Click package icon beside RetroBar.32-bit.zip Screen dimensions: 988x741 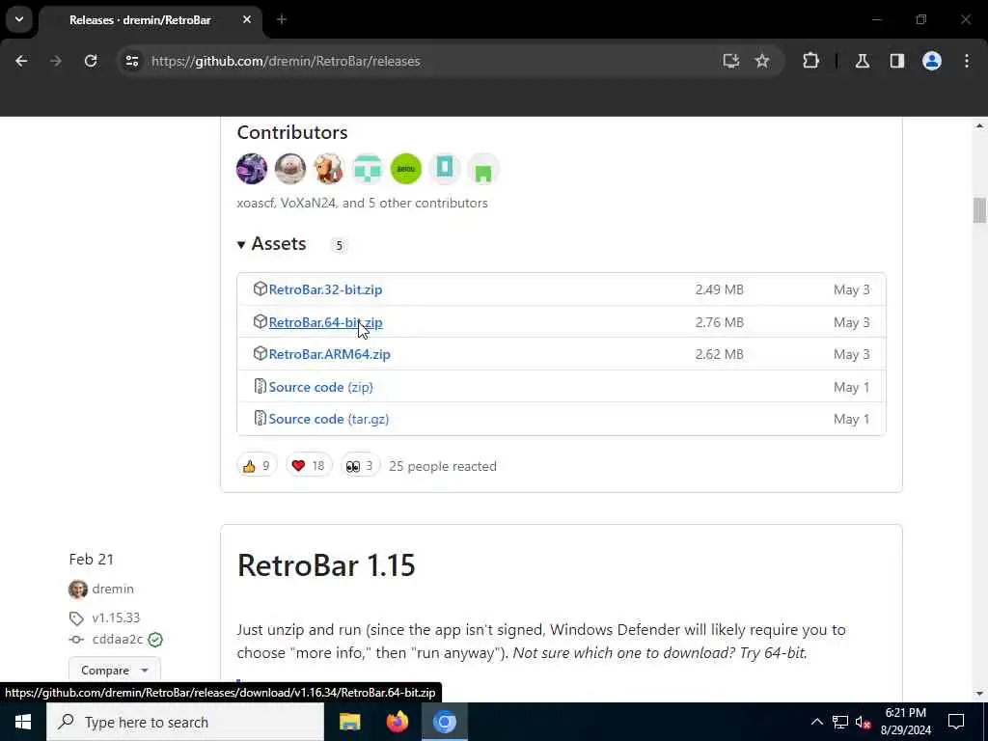[x=261, y=289]
